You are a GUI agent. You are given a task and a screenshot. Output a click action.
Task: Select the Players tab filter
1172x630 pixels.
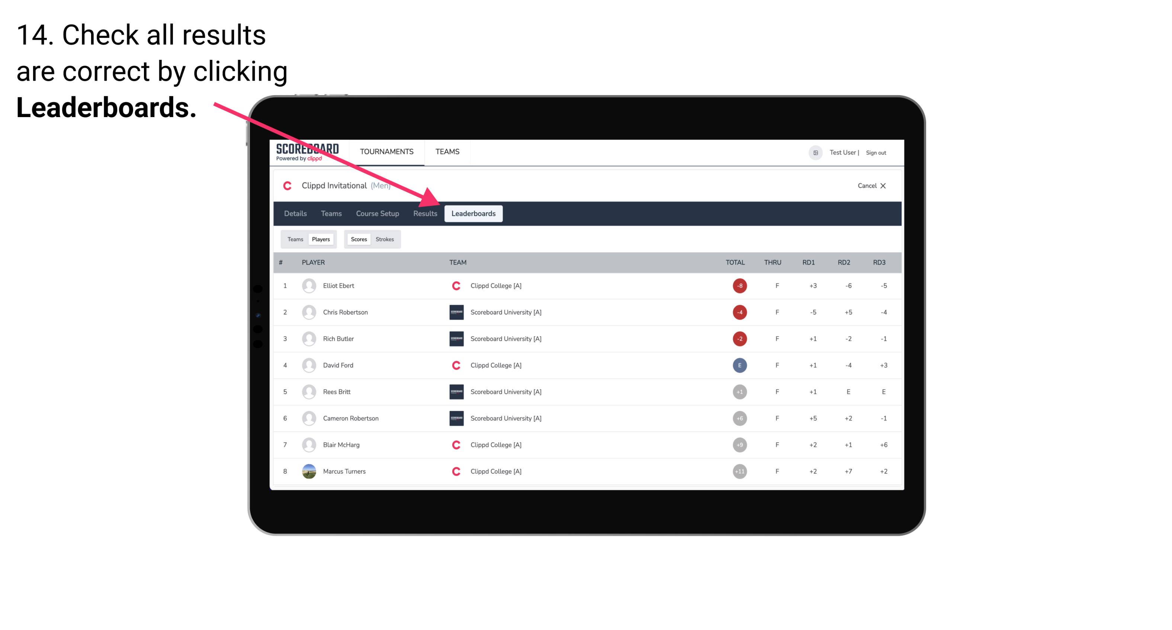[x=321, y=239]
